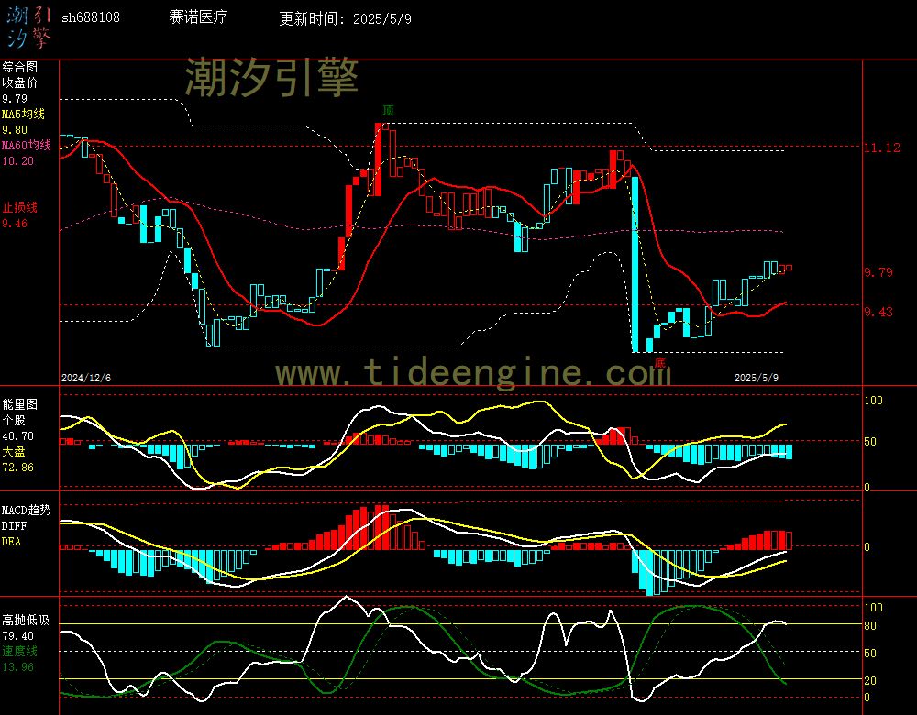This screenshot has width=917, height=715.
Task: Click the 50 axis label in 高抛低吸 panel
Action: point(870,653)
